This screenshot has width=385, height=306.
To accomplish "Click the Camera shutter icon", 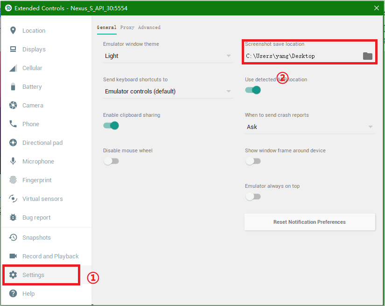I will 13,105.
